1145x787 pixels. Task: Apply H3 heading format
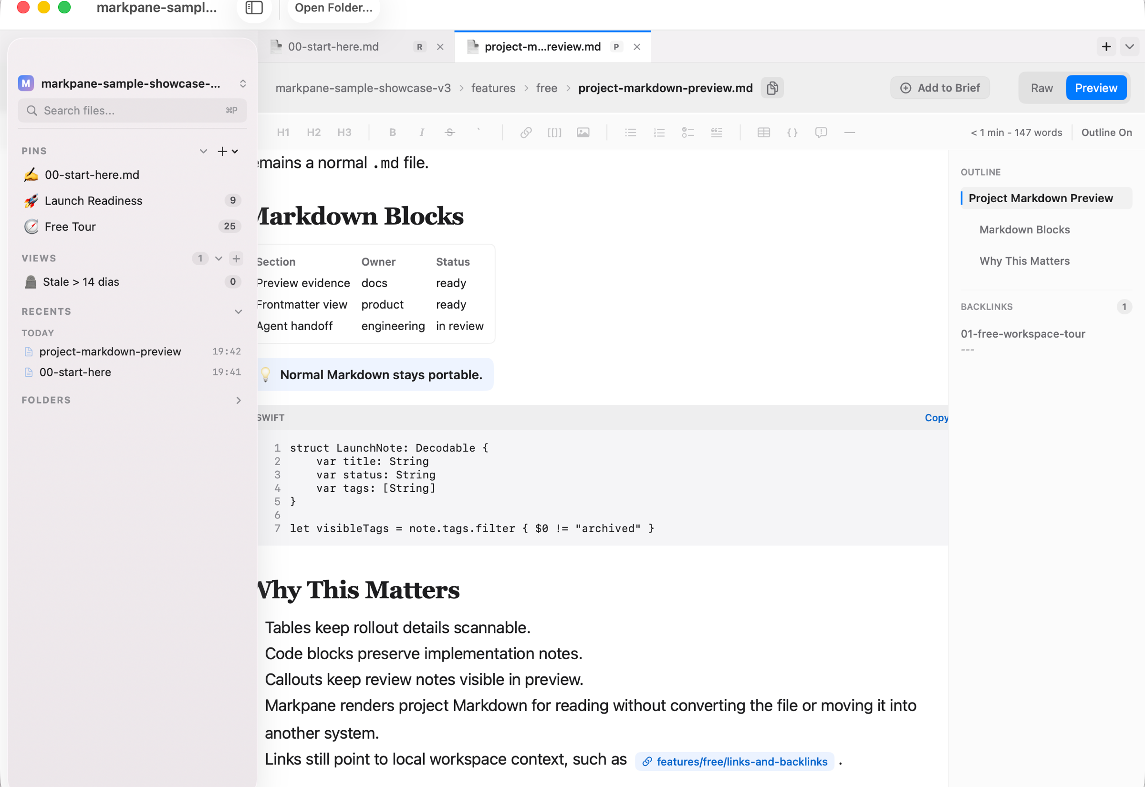click(x=344, y=132)
